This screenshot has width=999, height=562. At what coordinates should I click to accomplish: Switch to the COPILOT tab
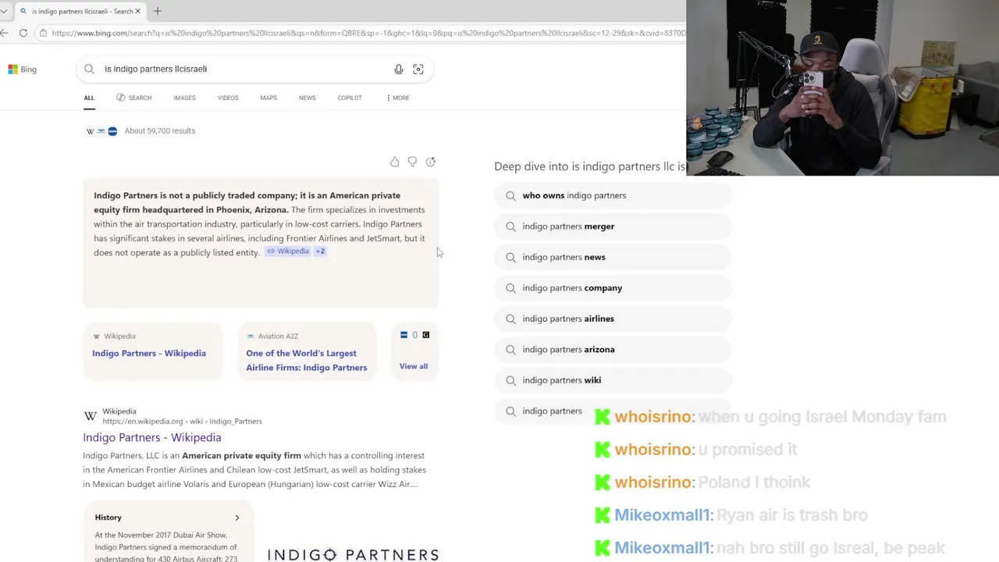pyautogui.click(x=350, y=98)
